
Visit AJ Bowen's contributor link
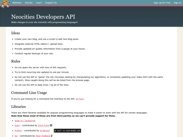click(45, 131)
